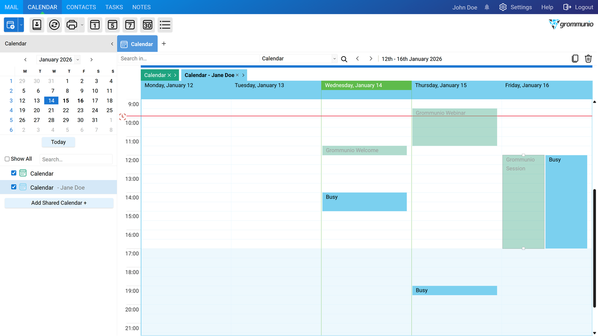Select January 23 in mini calendar
The height and width of the screenshot is (336, 598).
coord(80,110)
